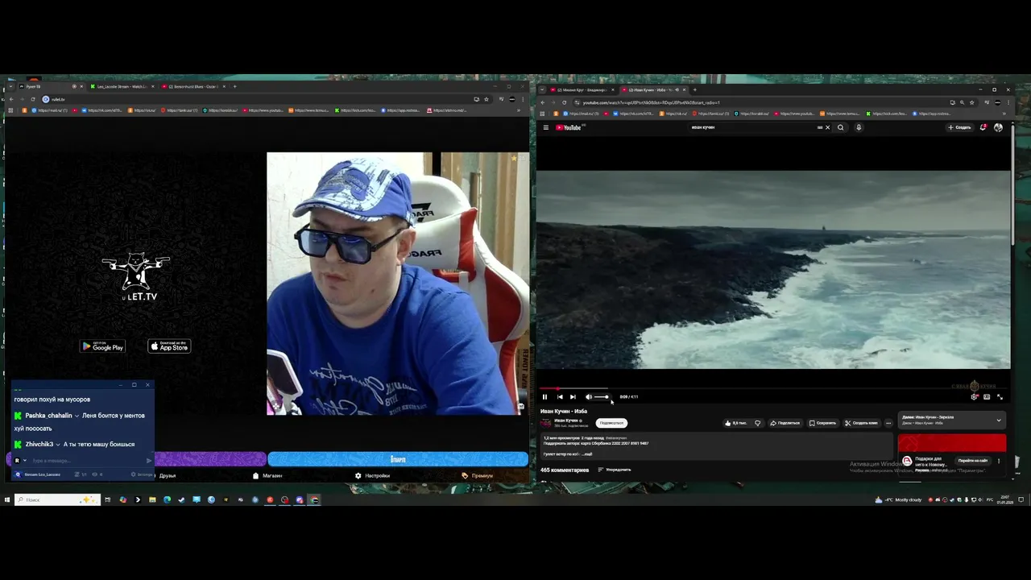
Task: Adjust the YouTube volume slider
Action: pyautogui.click(x=602, y=396)
